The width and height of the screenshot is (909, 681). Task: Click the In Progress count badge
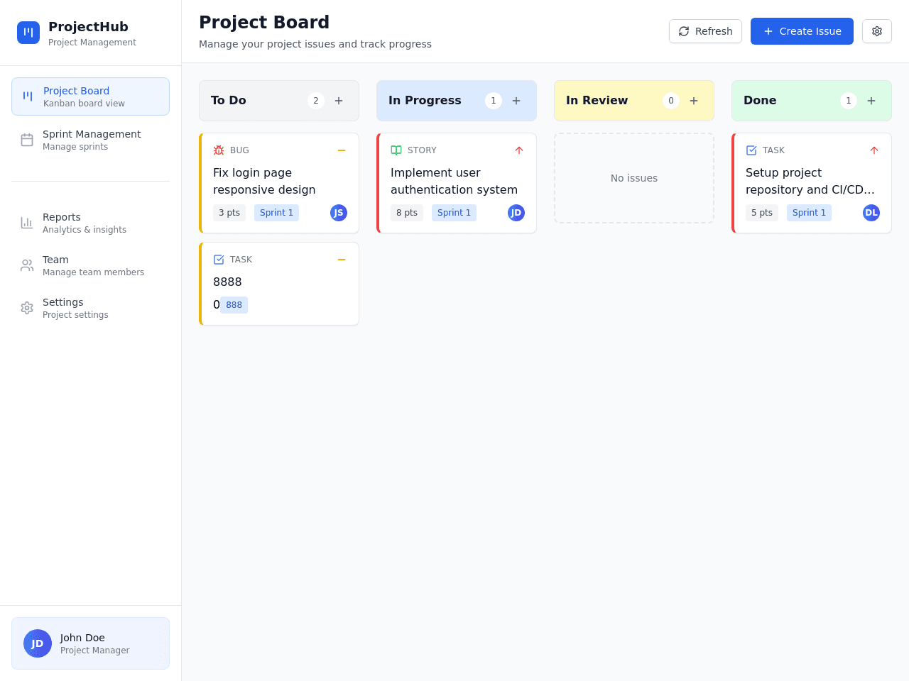pos(494,101)
